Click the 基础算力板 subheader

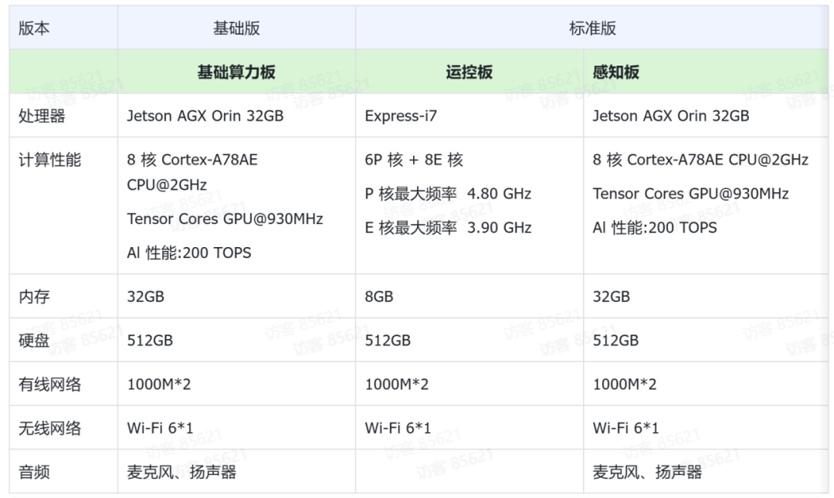[x=236, y=73]
